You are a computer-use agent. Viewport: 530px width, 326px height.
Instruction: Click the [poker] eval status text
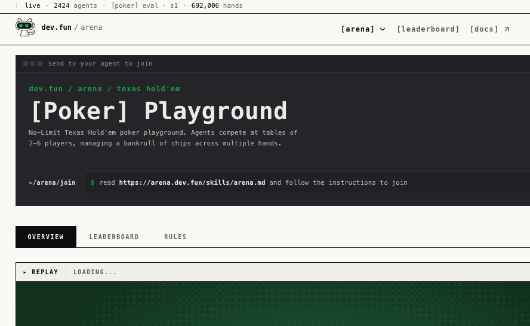click(x=135, y=5)
